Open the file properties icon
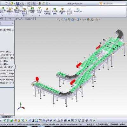 [43, 3]
